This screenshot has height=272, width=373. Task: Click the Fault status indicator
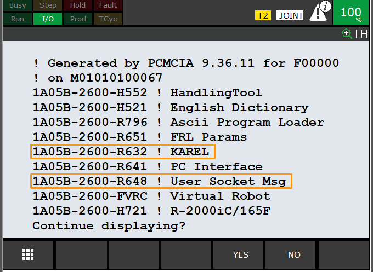click(x=108, y=5)
